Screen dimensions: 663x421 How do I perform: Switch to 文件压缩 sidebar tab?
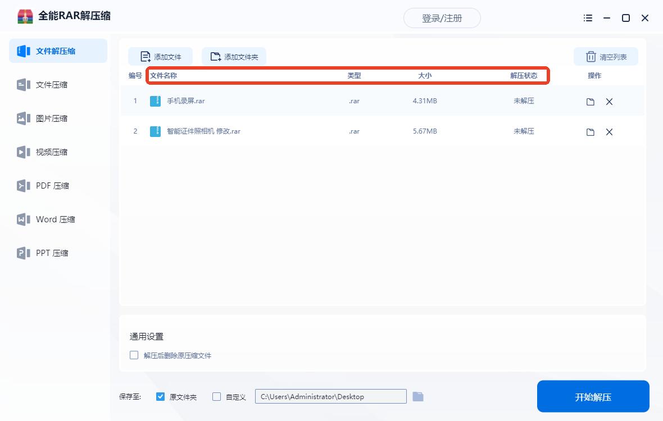click(52, 85)
